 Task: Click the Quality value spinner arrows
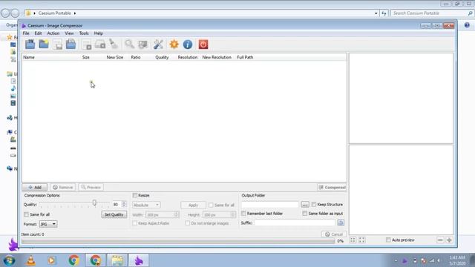(124, 205)
